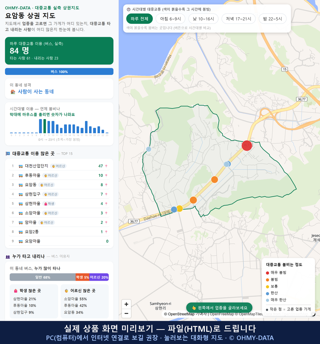Zoom in with the map plus button
This screenshot has height=344, width=320.
click(126, 304)
